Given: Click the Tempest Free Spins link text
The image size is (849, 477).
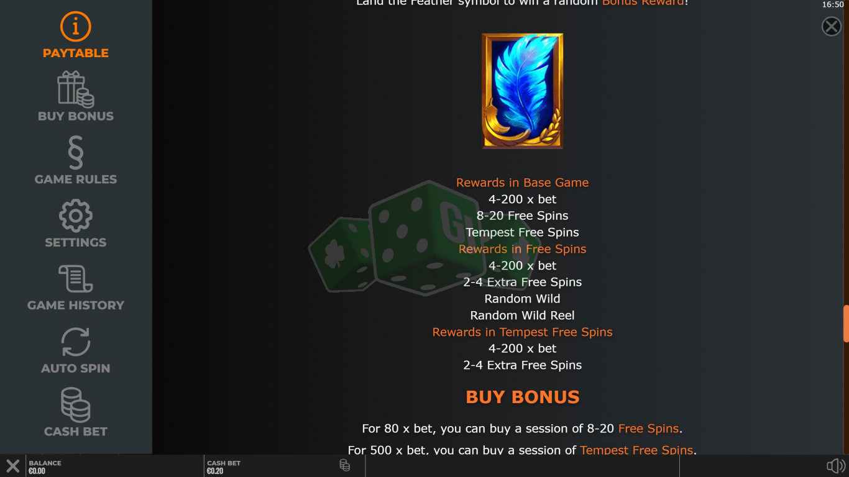Looking at the screenshot, I should click(636, 450).
